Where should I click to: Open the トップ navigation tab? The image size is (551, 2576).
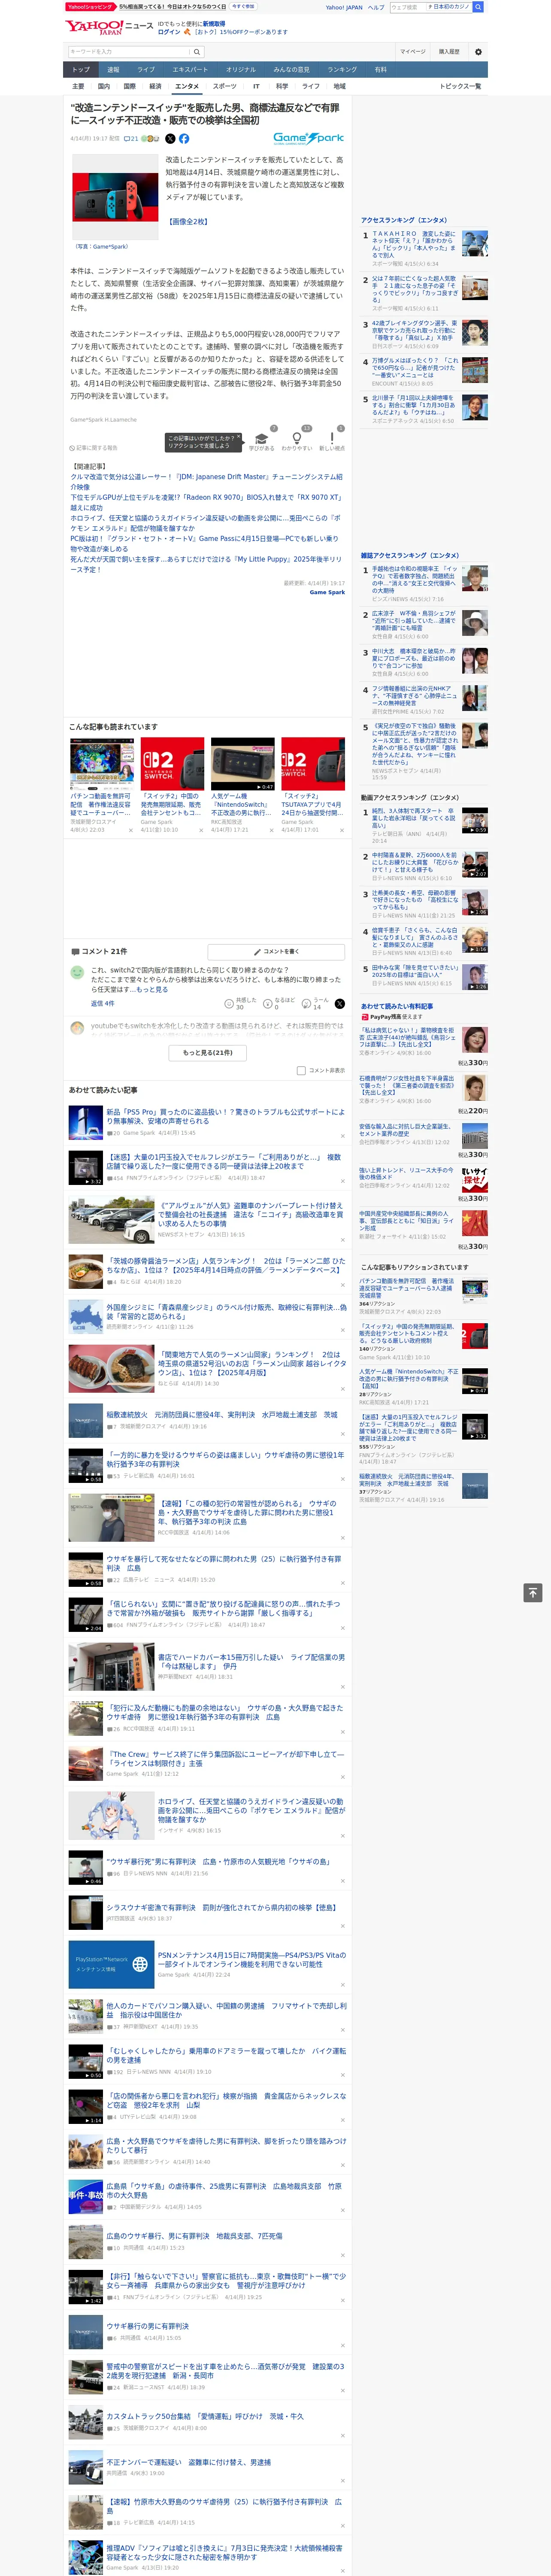click(81, 70)
